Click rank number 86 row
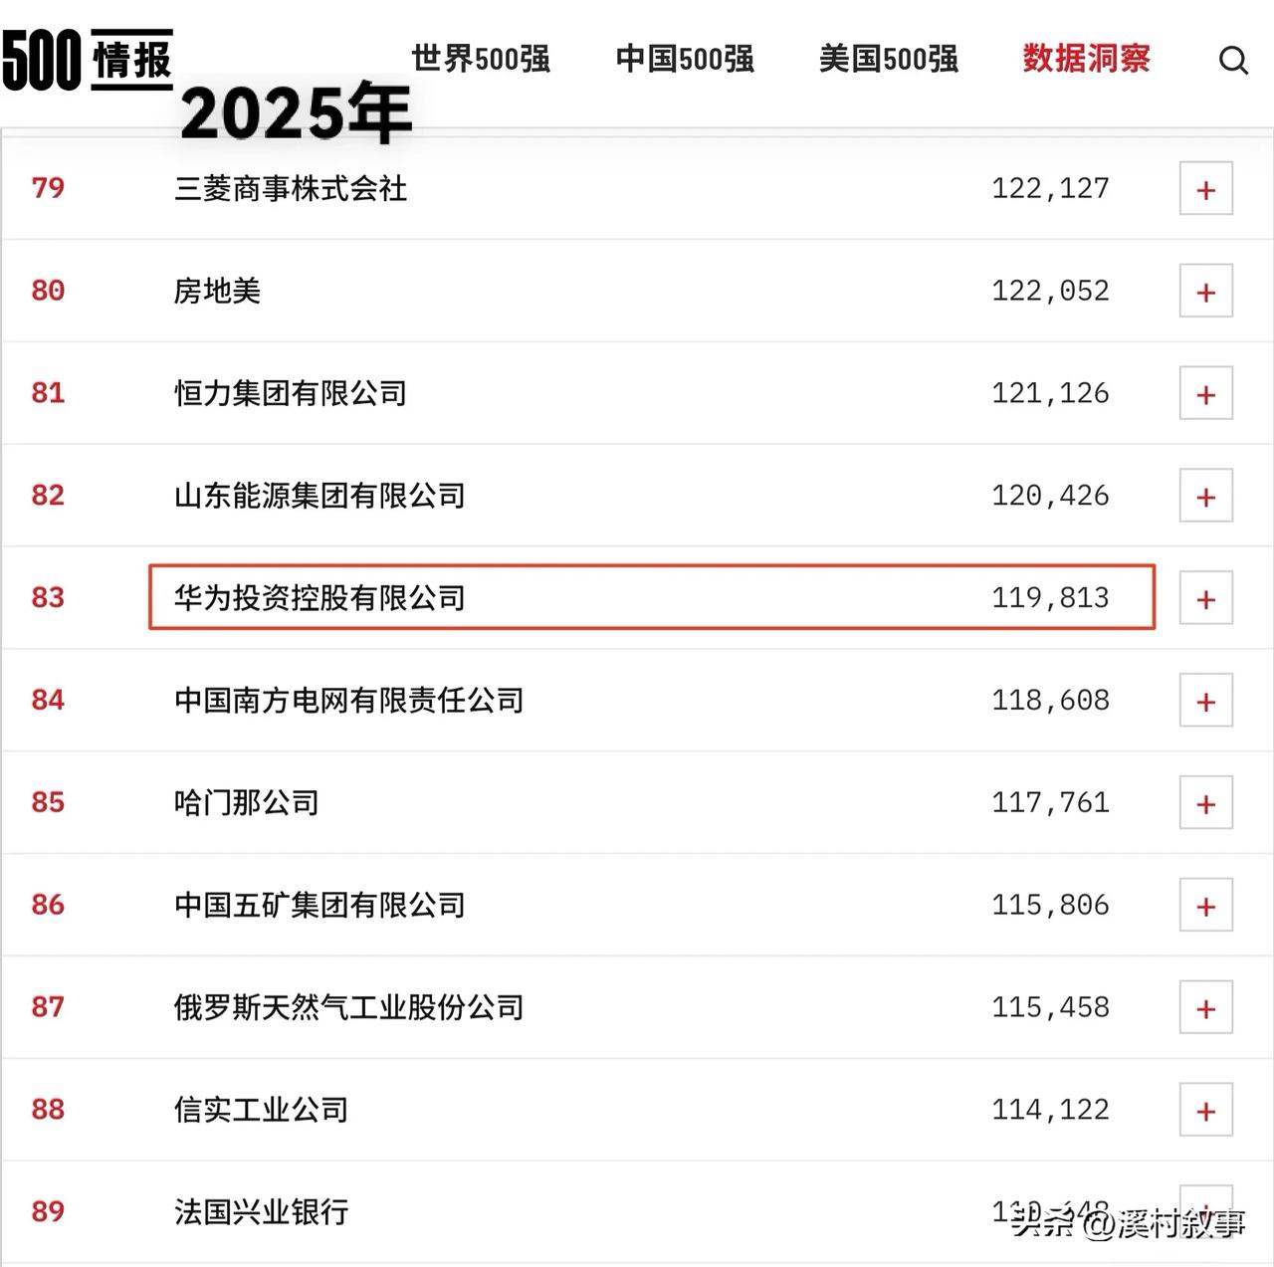Screen dimensions: 1274x1267 [x=48, y=905]
